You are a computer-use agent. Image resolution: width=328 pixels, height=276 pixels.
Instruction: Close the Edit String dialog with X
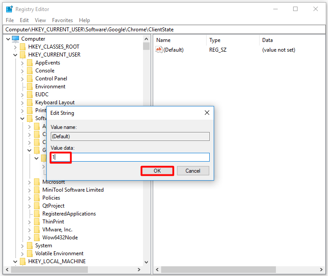[207, 113]
